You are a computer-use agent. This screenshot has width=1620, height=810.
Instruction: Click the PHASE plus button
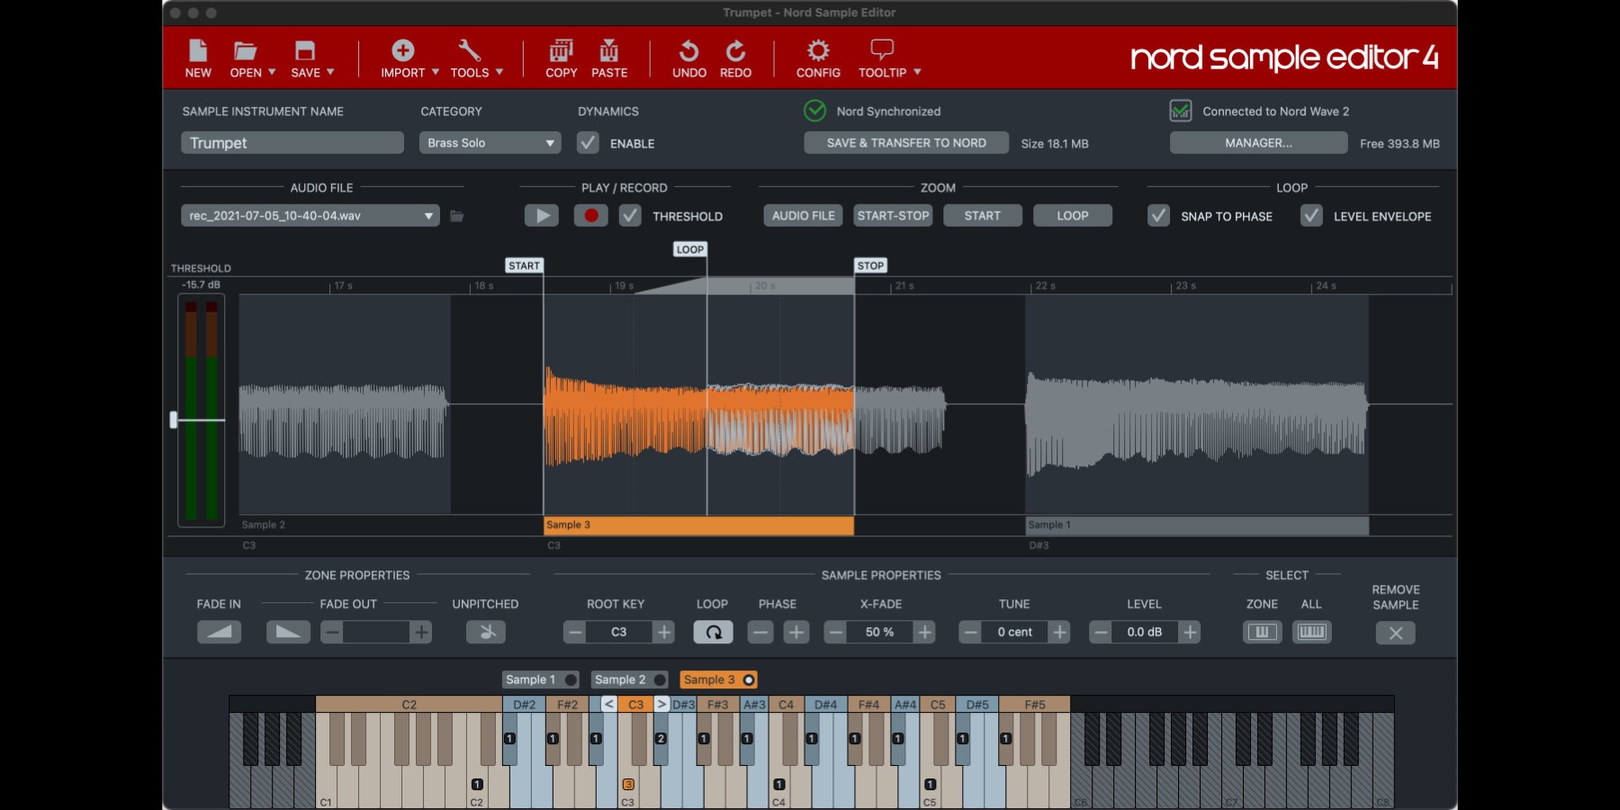pyautogui.click(x=796, y=632)
